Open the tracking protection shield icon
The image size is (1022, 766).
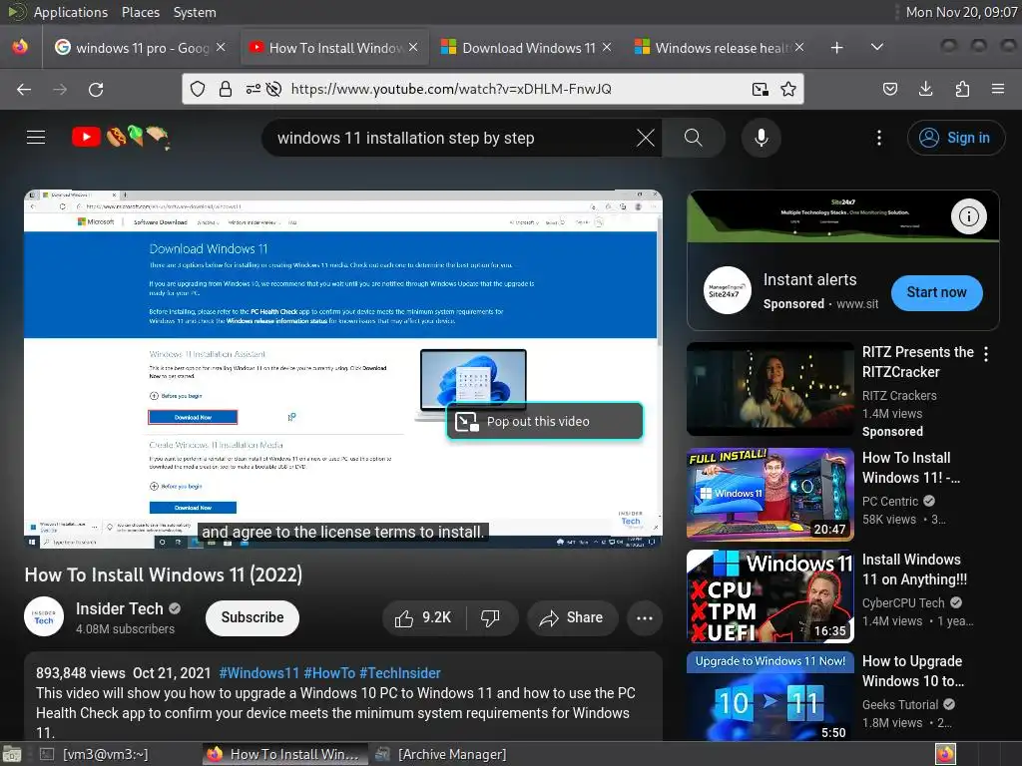pyautogui.click(x=198, y=89)
